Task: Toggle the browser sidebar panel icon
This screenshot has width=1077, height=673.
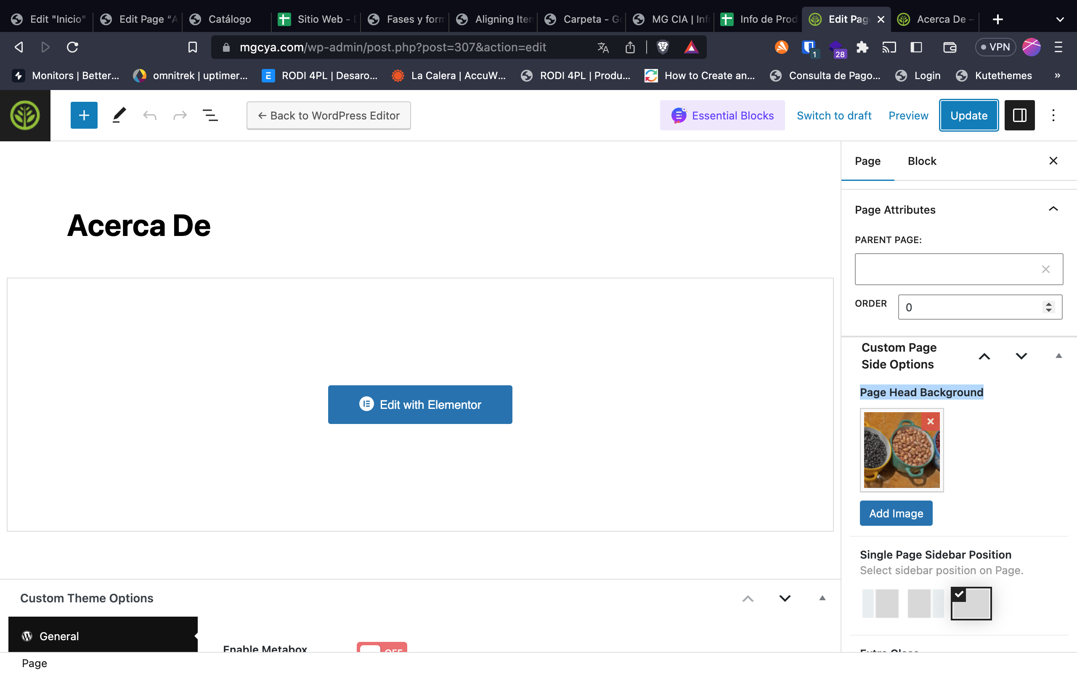Action: pyautogui.click(x=916, y=47)
